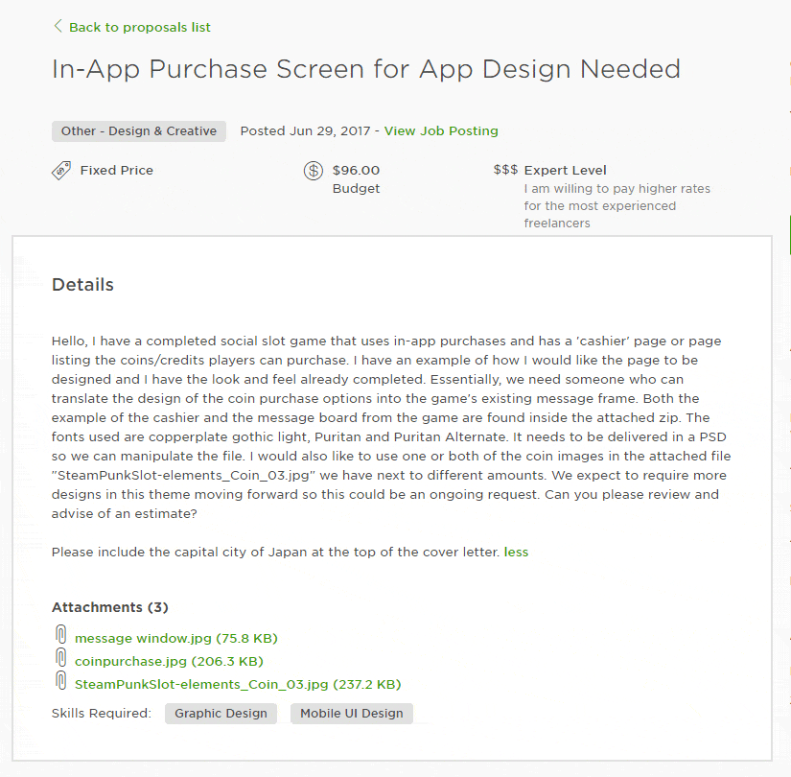Viewport: 791px width, 777px height.
Task: Click the Attachments (3) heading
Action: (110, 607)
